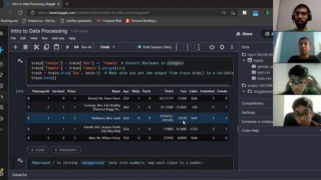Click the run icon beside the Approach 1 cell
This screenshot has width=321, height=180.
[x=20, y=160]
